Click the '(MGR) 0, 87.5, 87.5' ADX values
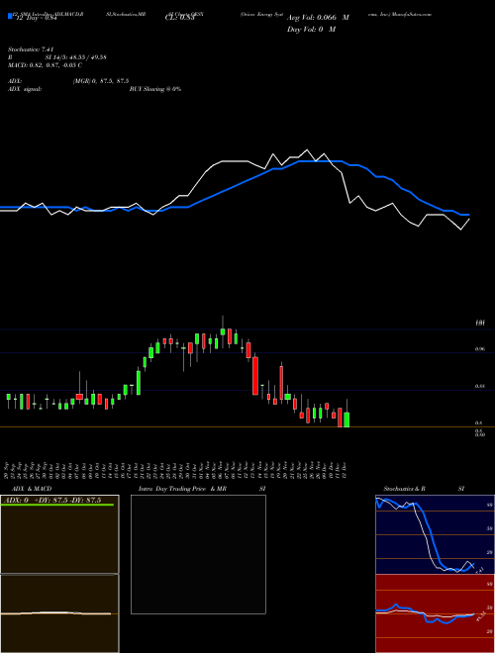This screenshot has height=653, width=495. (x=100, y=81)
